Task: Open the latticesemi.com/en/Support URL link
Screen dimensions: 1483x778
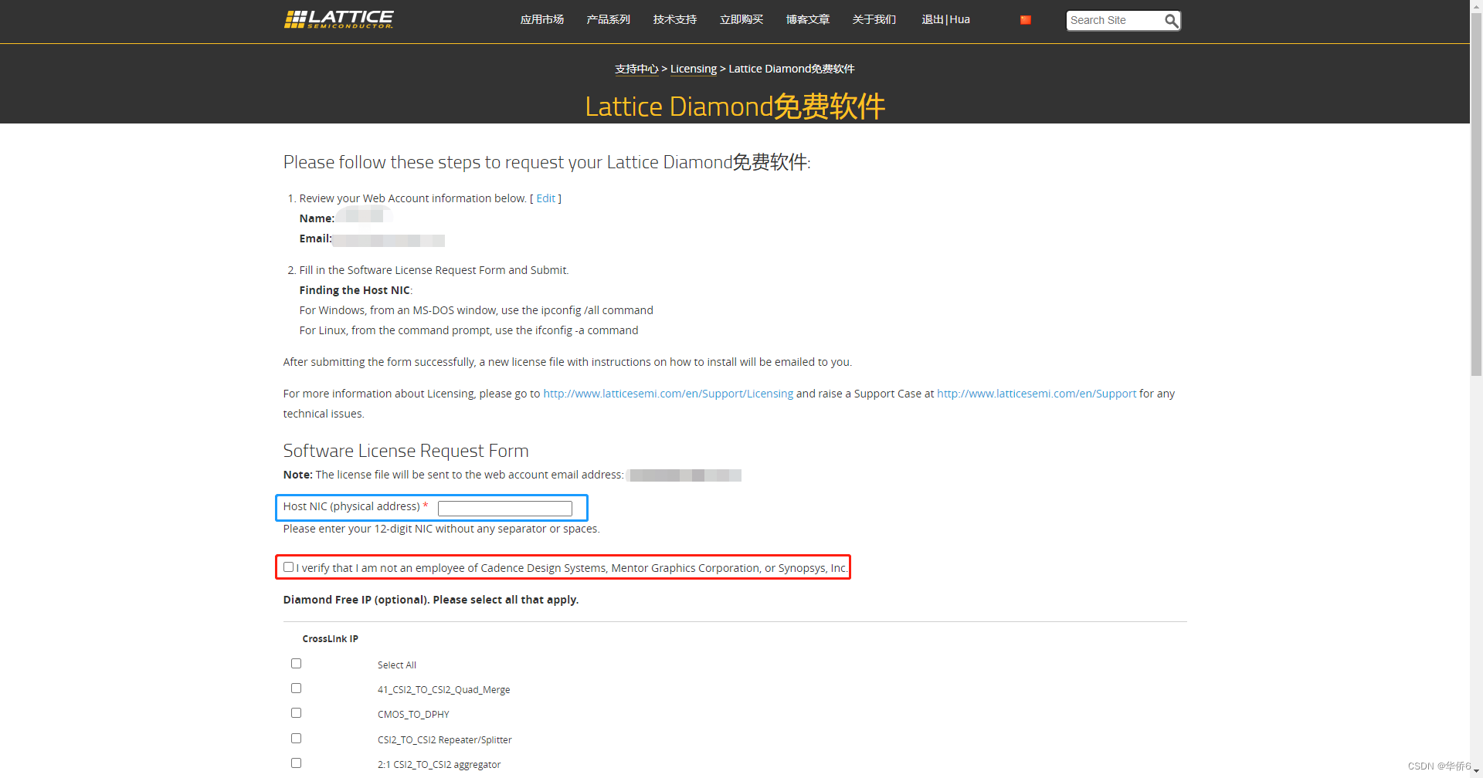Action: coord(1037,394)
